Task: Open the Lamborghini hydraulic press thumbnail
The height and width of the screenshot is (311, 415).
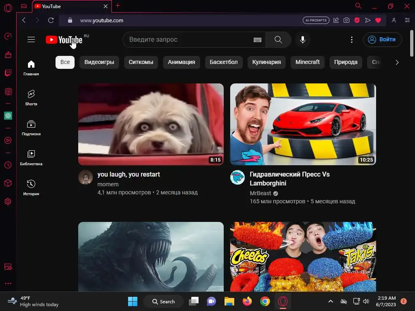Action: pyautogui.click(x=303, y=124)
